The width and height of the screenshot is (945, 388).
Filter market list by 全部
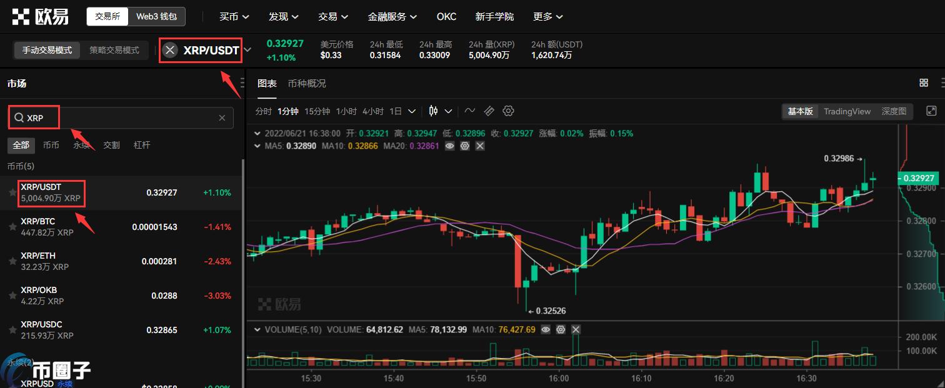pyautogui.click(x=21, y=145)
